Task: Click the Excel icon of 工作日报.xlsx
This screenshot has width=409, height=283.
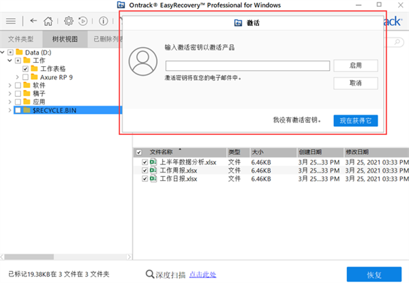Action: coord(153,179)
